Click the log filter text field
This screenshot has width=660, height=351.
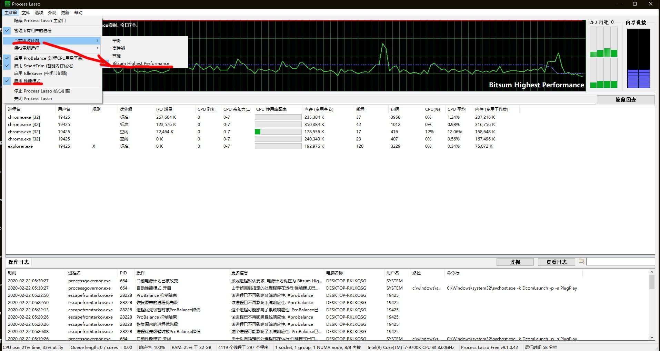pos(620,262)
